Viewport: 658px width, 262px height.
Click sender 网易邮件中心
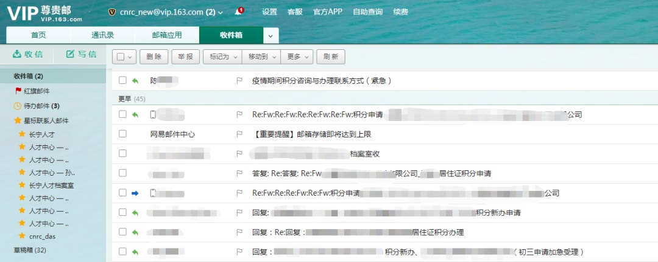172,134
